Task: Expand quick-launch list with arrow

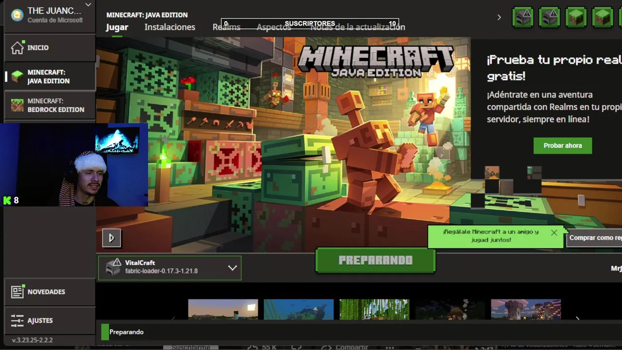Action: pos(499,17)
